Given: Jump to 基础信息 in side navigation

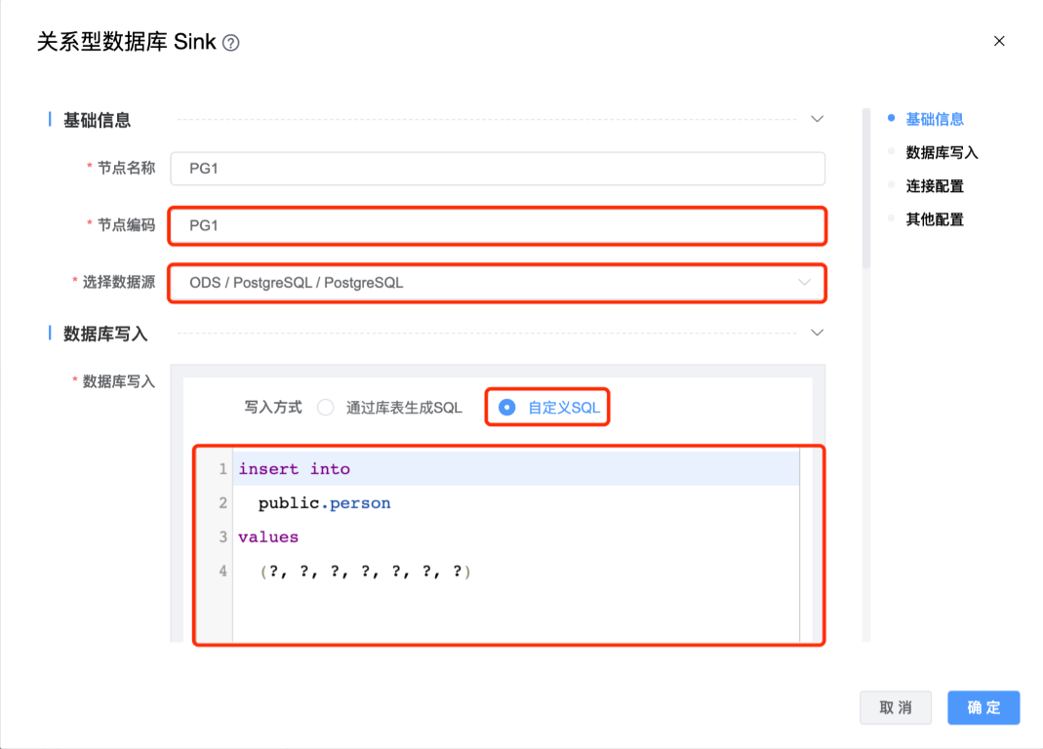Looking at the screenshot, I should click(934, 119).
